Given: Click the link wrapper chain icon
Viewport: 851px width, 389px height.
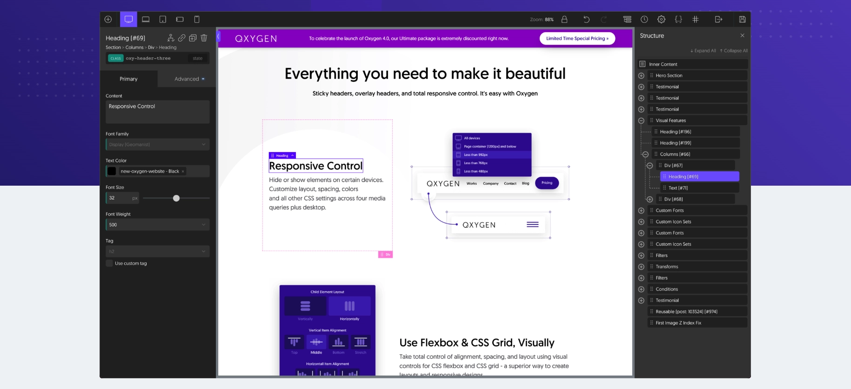Looking at the screenshot, I should point(182,38).
